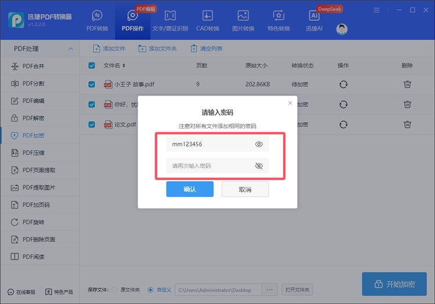Uncheck the 你好 file row checkbox
Image resolution: width=435 pixels, height=304 pixels.
[x=92, y=104]
